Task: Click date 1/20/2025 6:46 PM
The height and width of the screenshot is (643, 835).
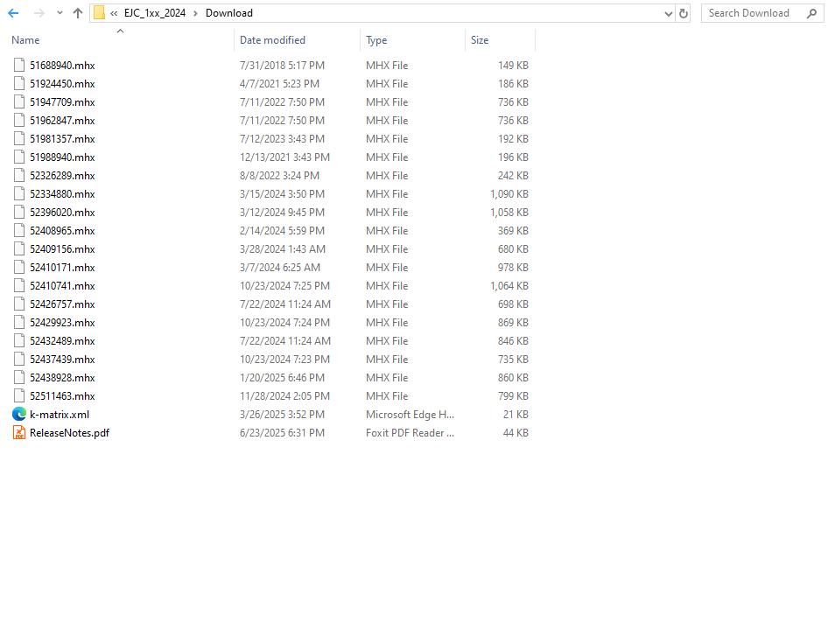Action: pos(282,377)
